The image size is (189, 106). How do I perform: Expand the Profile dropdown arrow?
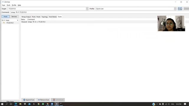pyautogui.click(x=175, y=9)
